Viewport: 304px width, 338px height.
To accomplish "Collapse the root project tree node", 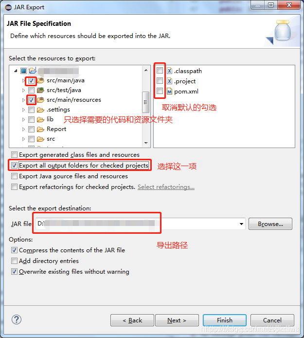I will [16, 71].
